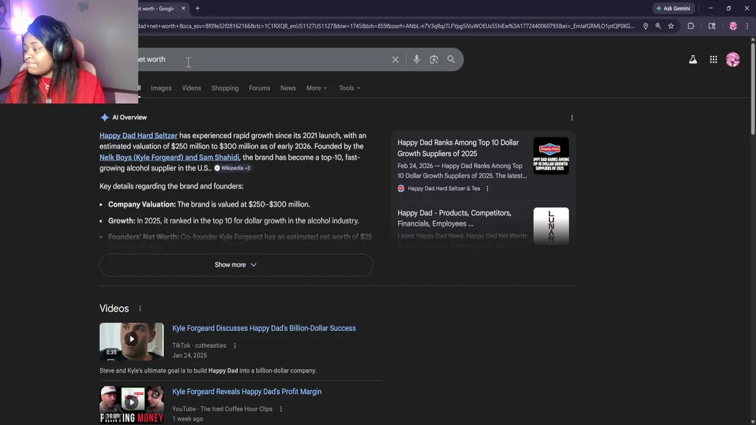
Task: Open the Chrome profile avatar in the toolbar
Action: (733, 26)
